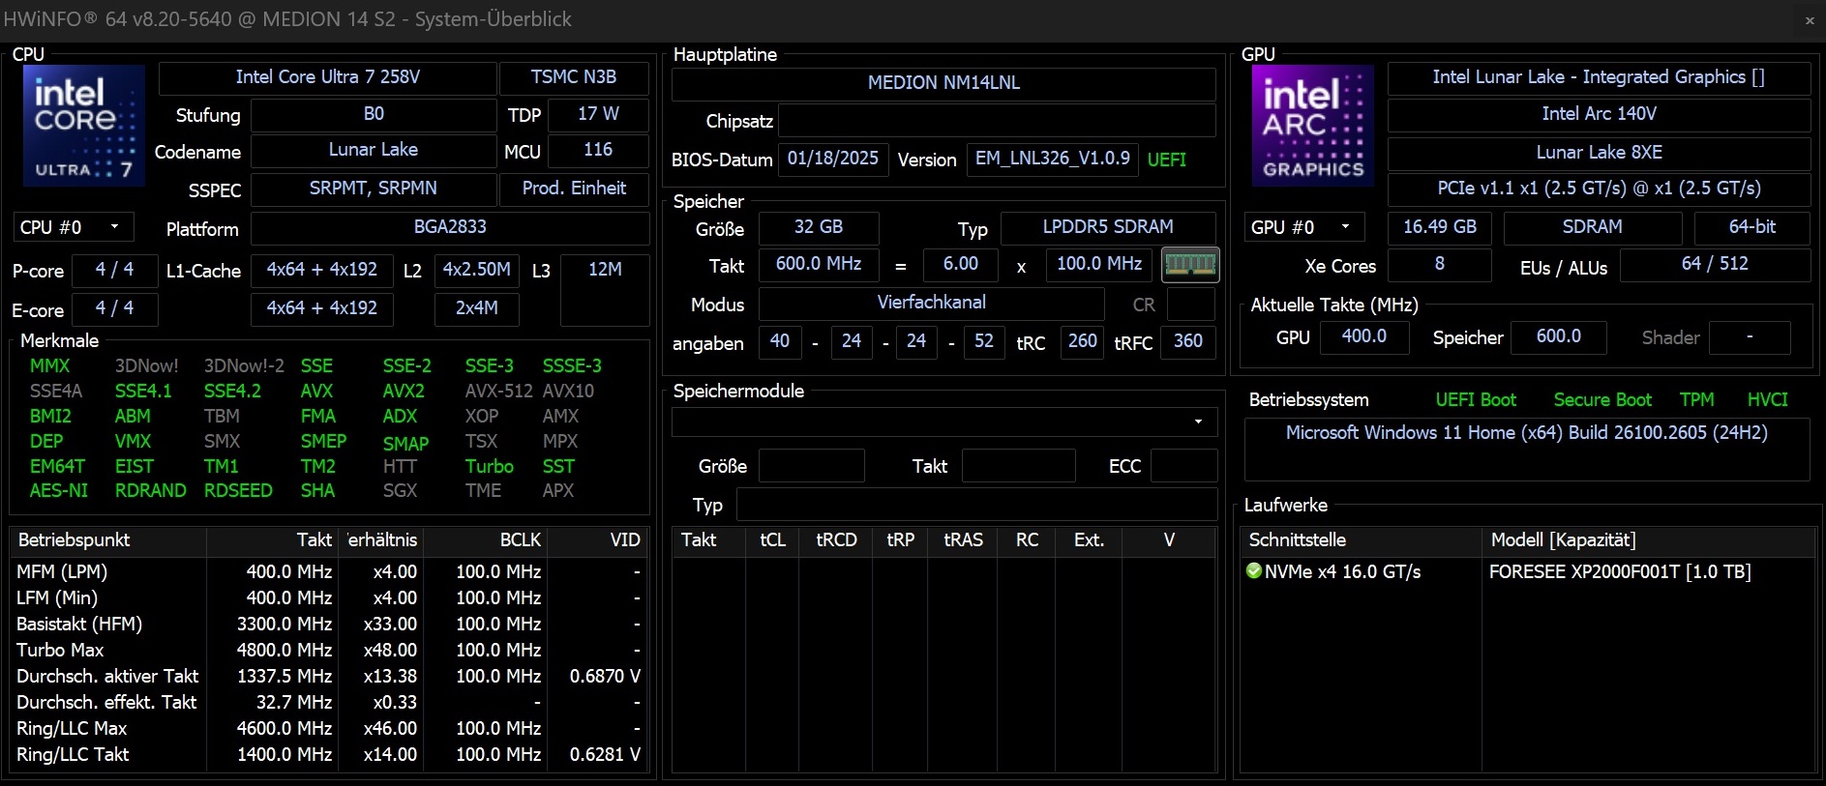1826x786 pixels.
Task: Select the Ring/LLC Max row
Action: [329, 729]
